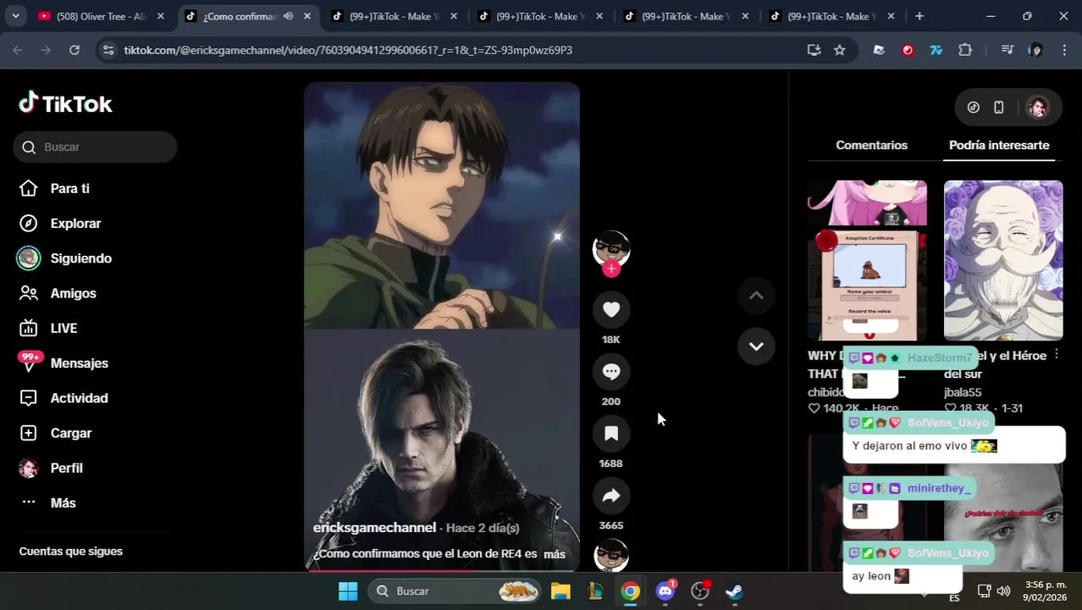Open TikTok coins icon in top pill
The height and width of the screenshot is (610, 1082).
(974, 108)
